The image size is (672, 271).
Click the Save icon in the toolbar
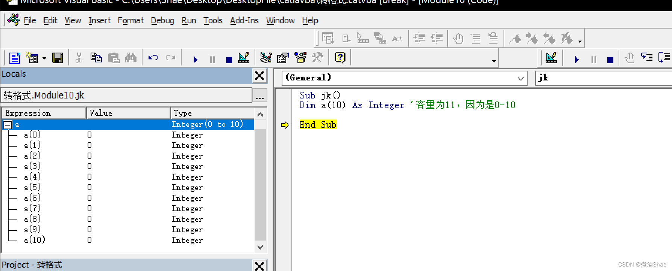click(x=58, y=58)
